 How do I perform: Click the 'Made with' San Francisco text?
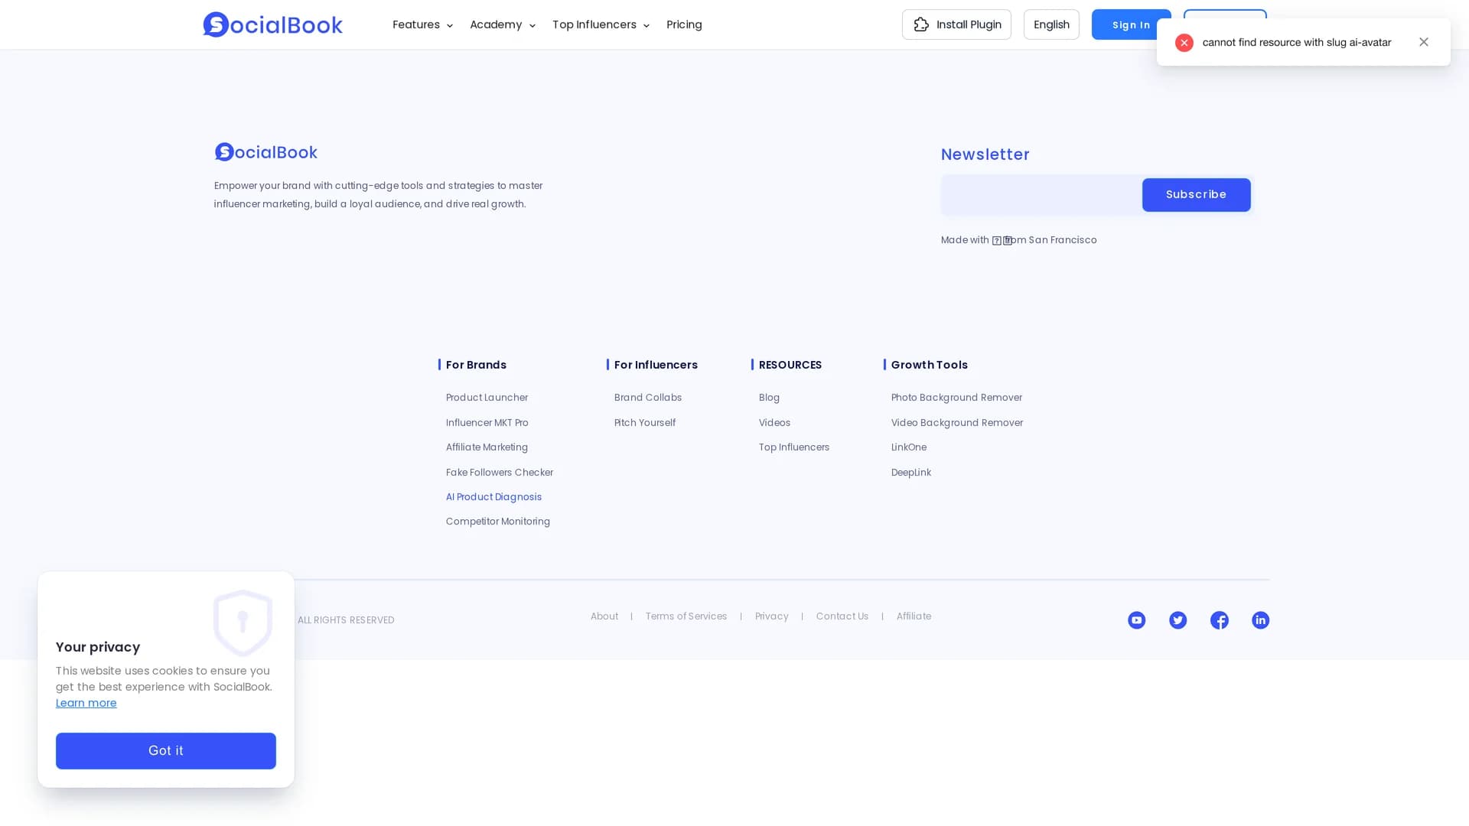click(1019, 240)
